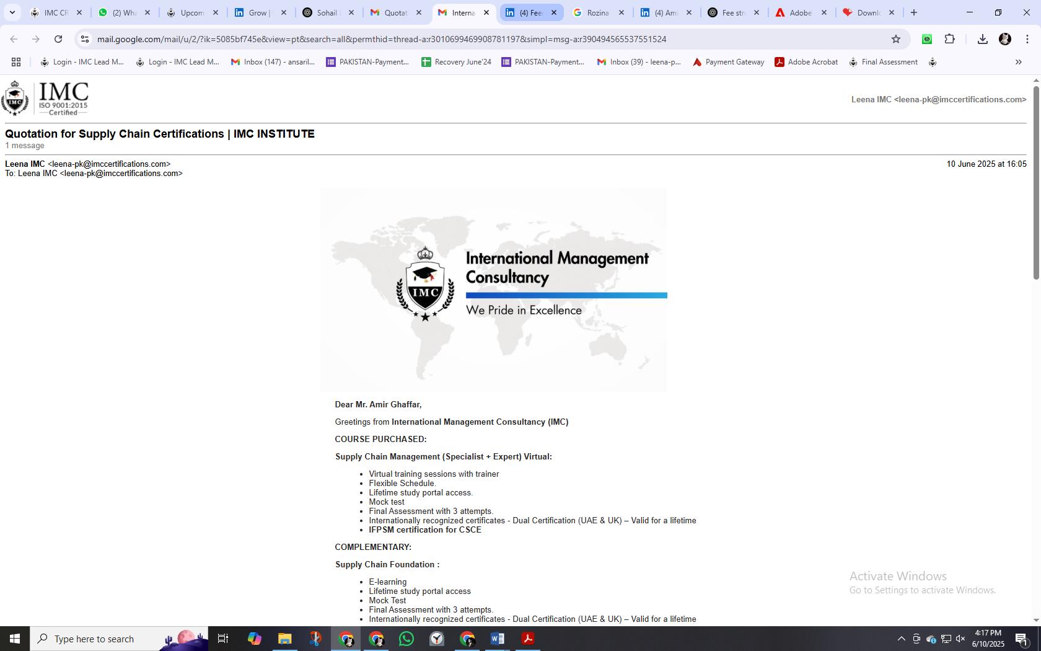Click the network icon in system tray
Image resolution: width=1041 pixels, height=651 pixels.
coord(946,639)
